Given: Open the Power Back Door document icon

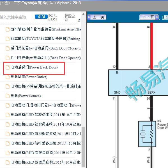Looking at the screenshot, I should coord(7,67).
